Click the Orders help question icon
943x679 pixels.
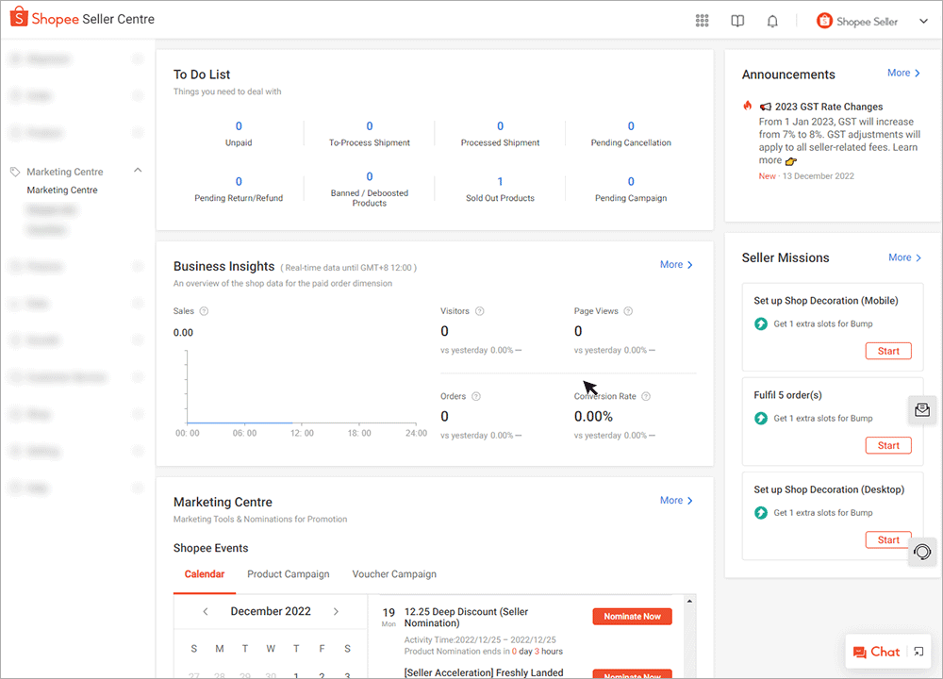point(475,396)
